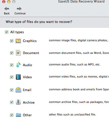Screen dimensions: 109x117
Task: Click the Video film strip icon
Action: tap(18, 77)
